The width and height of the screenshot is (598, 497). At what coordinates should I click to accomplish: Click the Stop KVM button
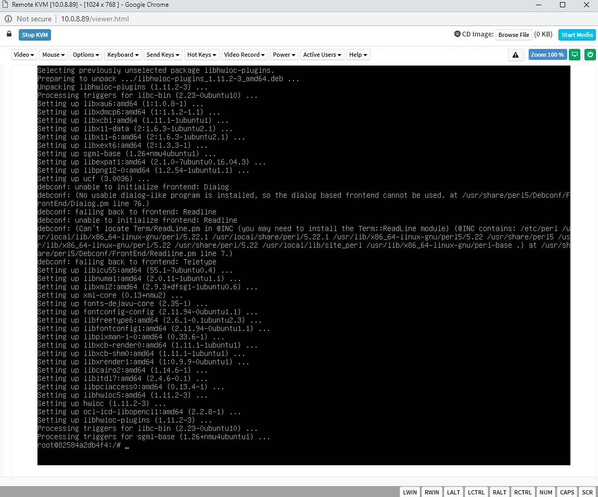click(x=35, y=35)
